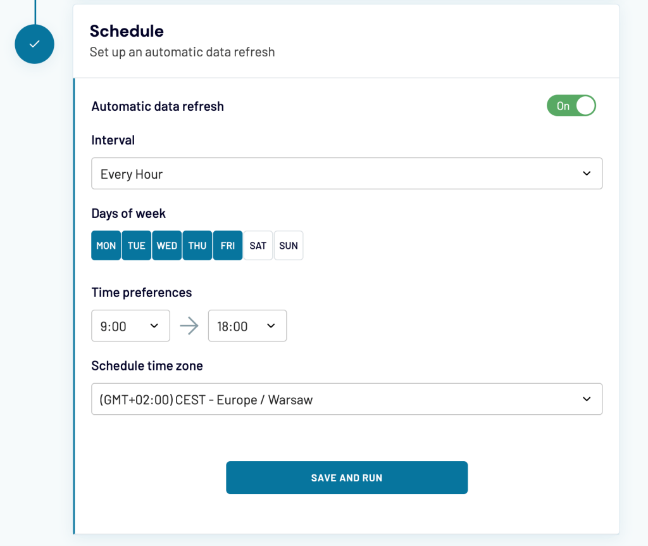This screenshot has height=546, width=648.
Task: Click the chevron on the time zone dropdown
Action: point(587,399)
